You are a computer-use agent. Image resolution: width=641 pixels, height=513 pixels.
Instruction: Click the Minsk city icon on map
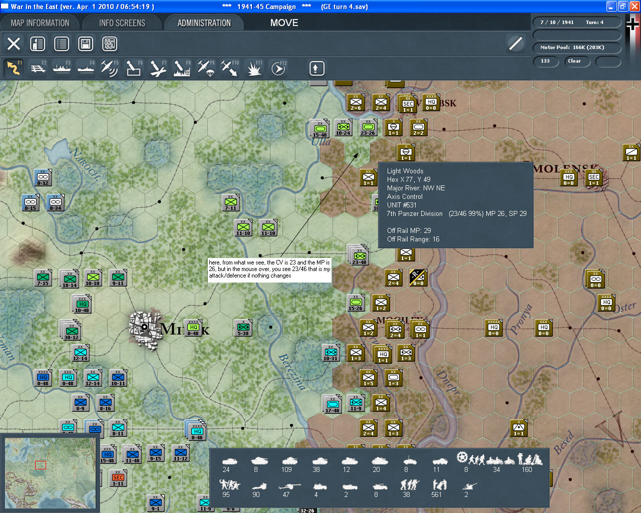click(x=145, y=328)
